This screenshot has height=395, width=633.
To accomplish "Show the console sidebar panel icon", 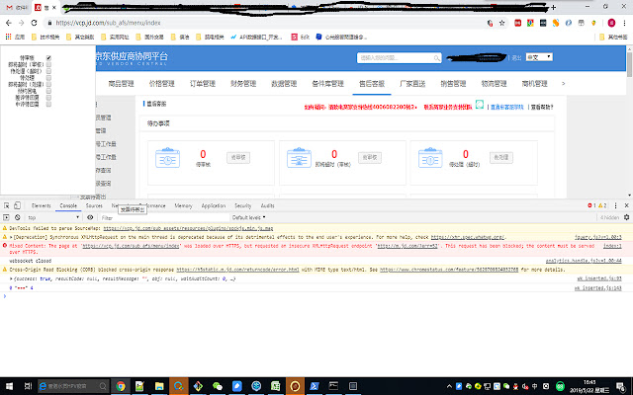I will click(x=6, y=217).
